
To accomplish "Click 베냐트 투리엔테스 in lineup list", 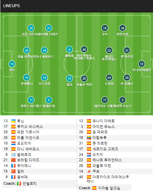I will pos(107,160).
